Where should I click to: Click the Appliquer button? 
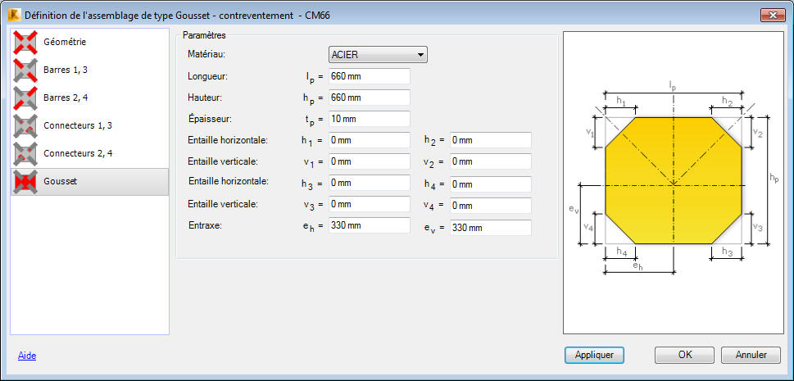[594, 355]
